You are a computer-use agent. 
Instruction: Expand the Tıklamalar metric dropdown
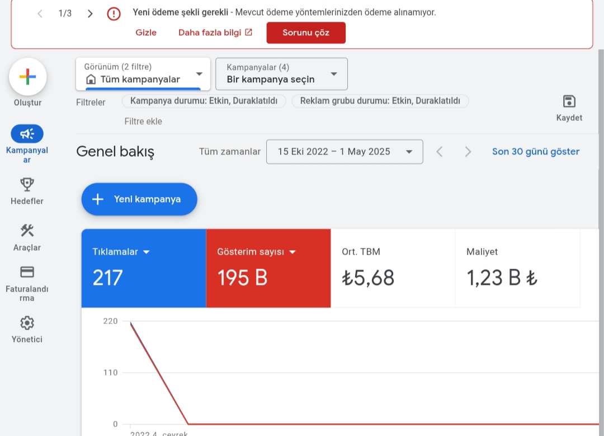pos(147,252)
